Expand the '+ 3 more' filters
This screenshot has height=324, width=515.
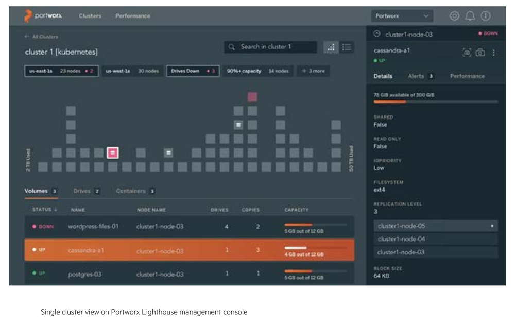[x=313, y=71]
